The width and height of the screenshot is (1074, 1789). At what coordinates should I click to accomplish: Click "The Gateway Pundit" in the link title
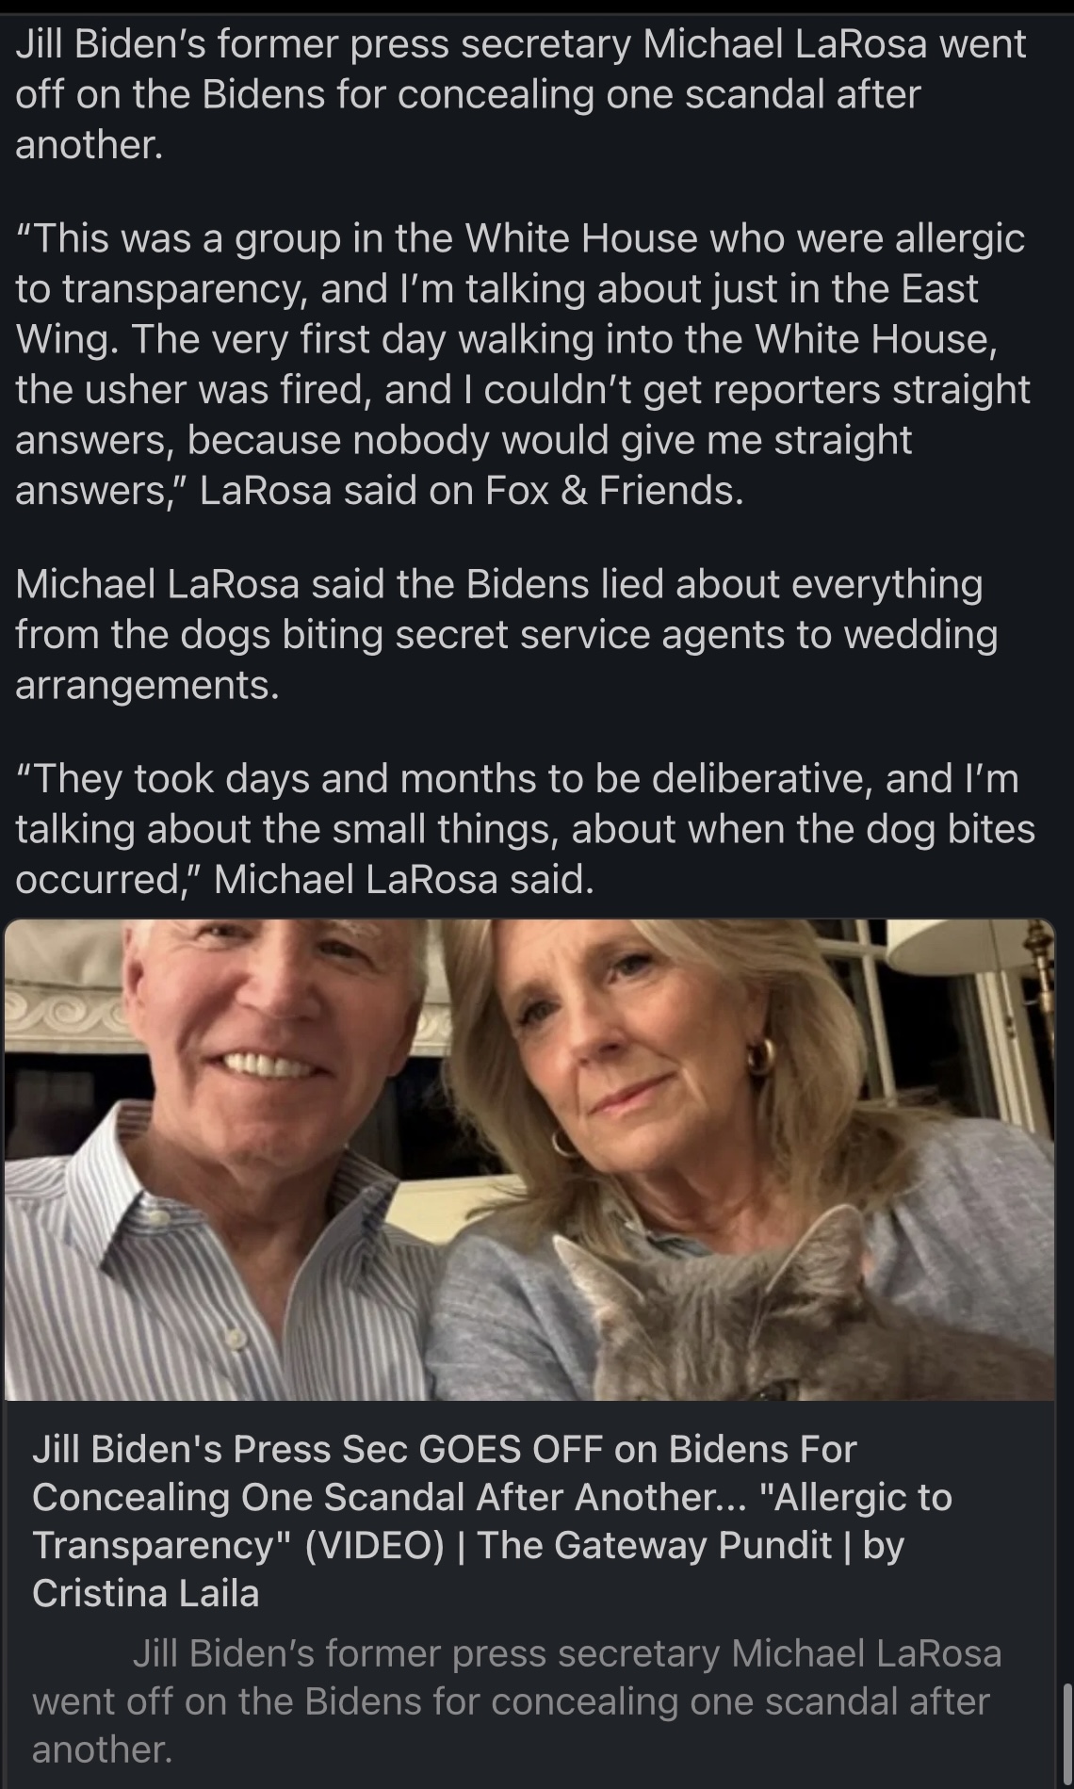[655, 1545]
